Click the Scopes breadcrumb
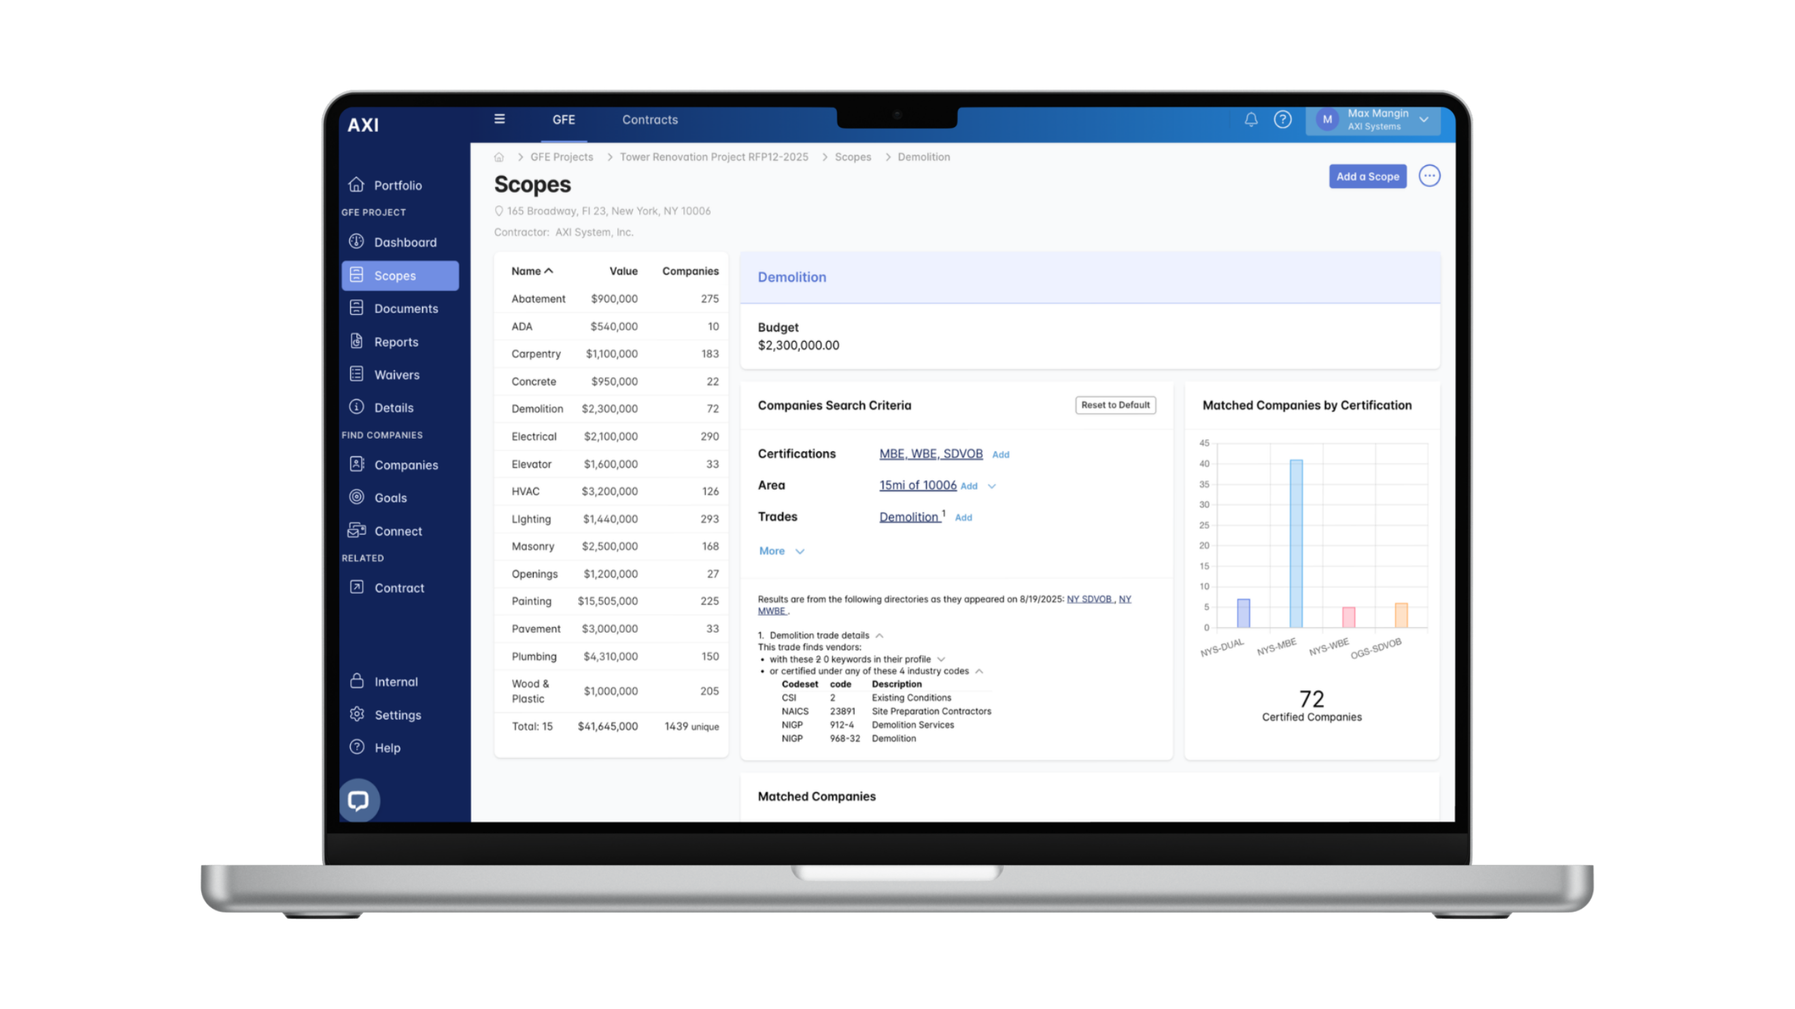This screenshot has height=1009, width=1795. 853,158
